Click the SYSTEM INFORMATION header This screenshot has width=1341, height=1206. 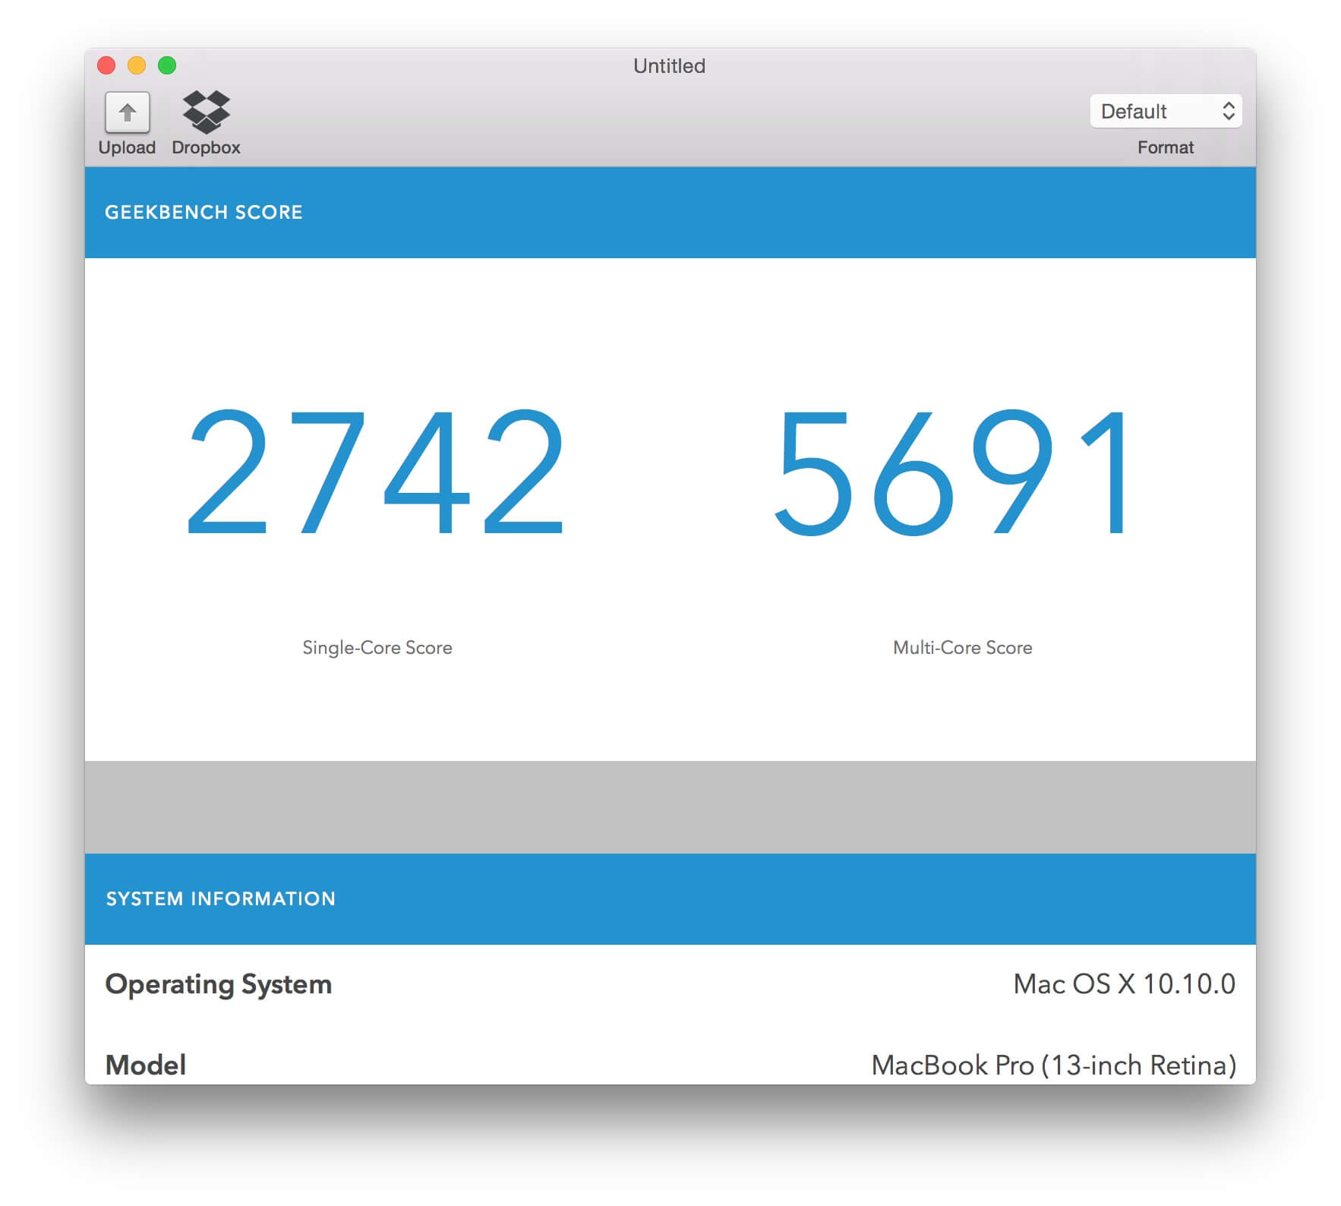[220, 898]
